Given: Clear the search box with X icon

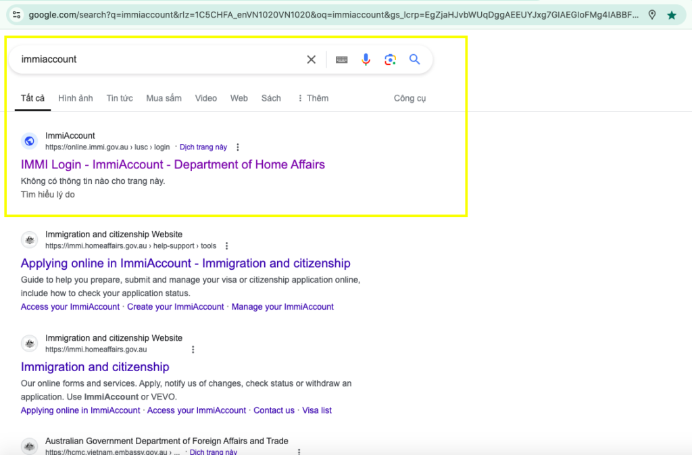Looking at the screenshot, I should click(311, 59).
